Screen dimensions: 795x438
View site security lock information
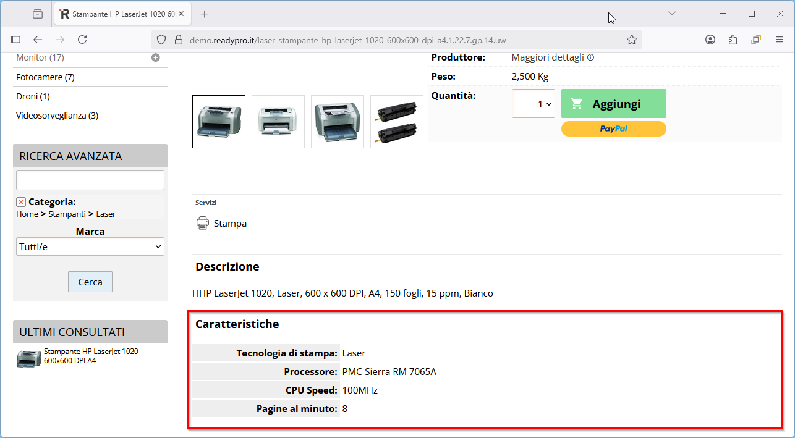[178, 40]
